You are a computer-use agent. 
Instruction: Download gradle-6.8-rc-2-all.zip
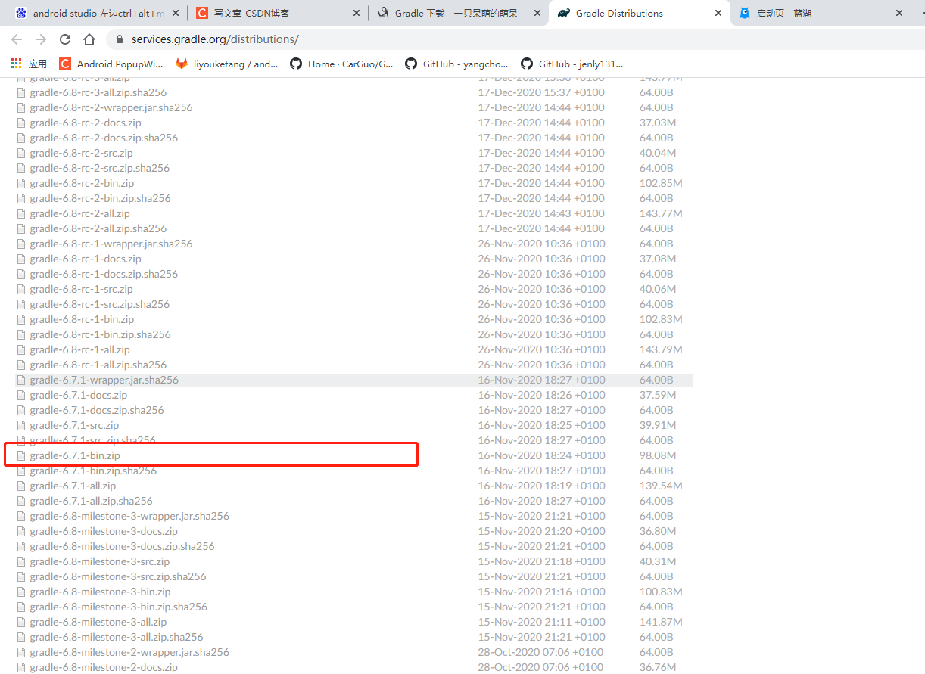(79, 213)
